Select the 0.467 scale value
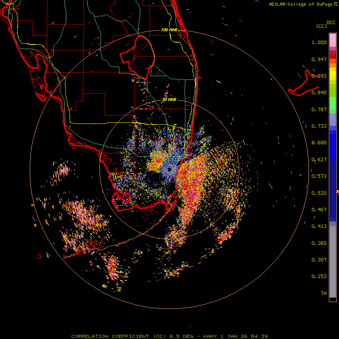The image size is (339, 339). coord(319,210)
